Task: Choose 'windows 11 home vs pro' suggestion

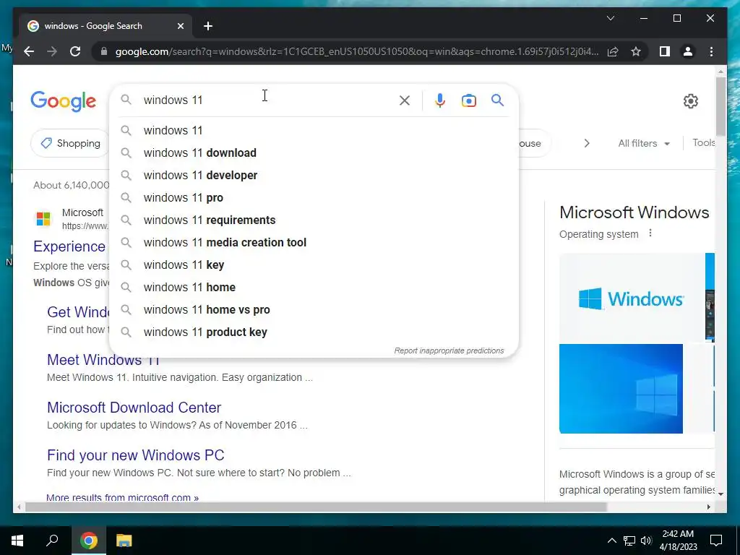Action: point(314,309)
